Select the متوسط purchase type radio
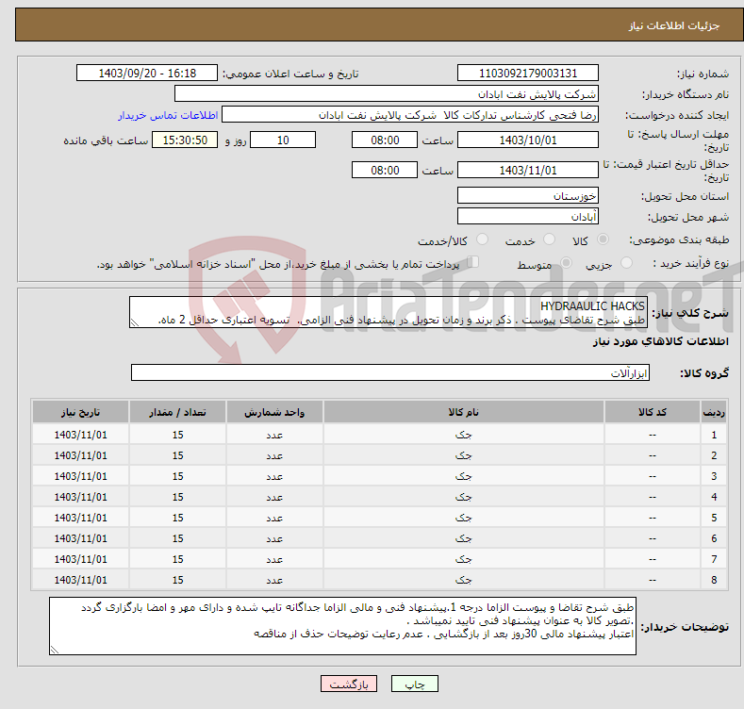 tap(566, 262)
